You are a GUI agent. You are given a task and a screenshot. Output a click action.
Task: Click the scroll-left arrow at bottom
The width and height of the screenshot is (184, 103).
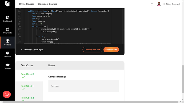(1, 102)
